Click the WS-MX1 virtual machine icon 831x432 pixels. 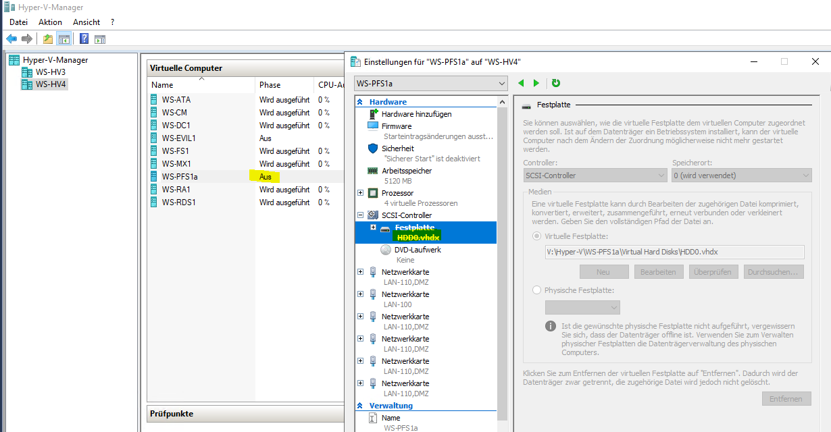point(155,163)
